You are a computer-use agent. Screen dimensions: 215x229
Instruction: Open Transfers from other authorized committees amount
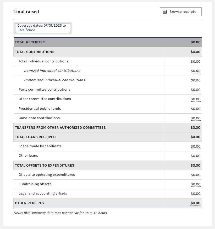pyautogui.click(x=195, y=127)
